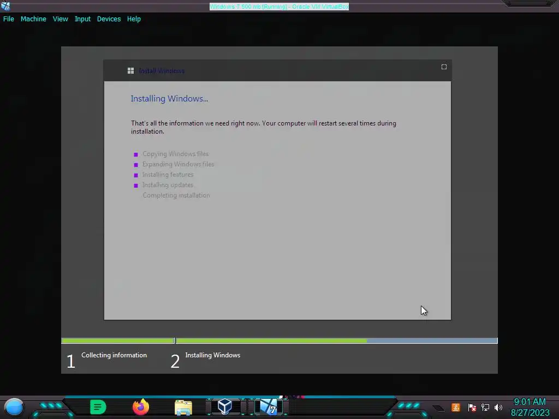Click the VirtualBox window title text
The width and height of the screenshot is (559, 419).
pyautogui.click(x=279, y=7)
